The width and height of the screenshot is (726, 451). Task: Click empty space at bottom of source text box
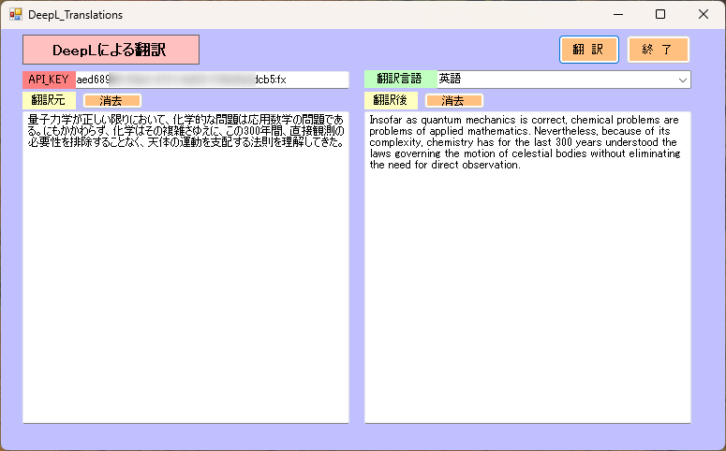click(185, 393)
